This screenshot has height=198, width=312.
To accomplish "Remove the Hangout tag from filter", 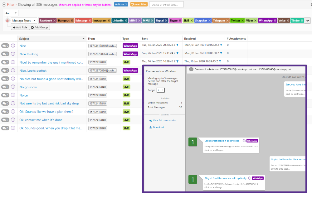I will coord(72,21).
